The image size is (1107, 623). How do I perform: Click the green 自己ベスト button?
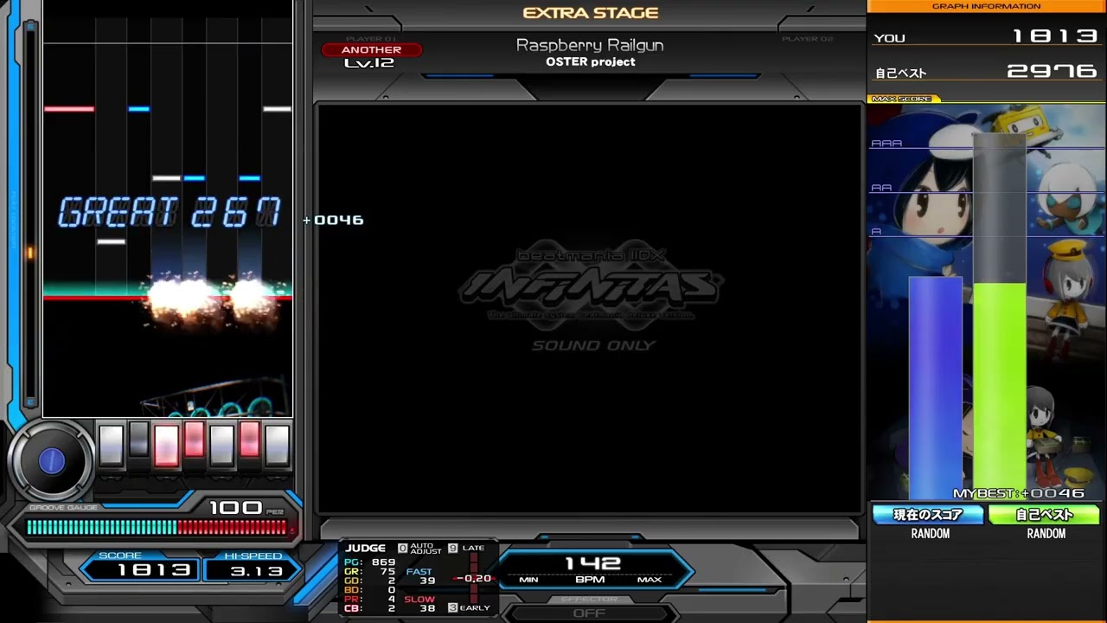pos(1044,515)
